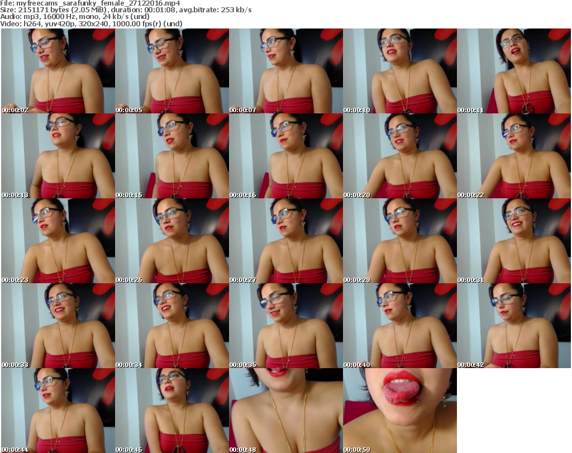This screenshot has height=453, width=572.
Task: Open the frame stamped 00:00:20
Action: click(400, 156)
